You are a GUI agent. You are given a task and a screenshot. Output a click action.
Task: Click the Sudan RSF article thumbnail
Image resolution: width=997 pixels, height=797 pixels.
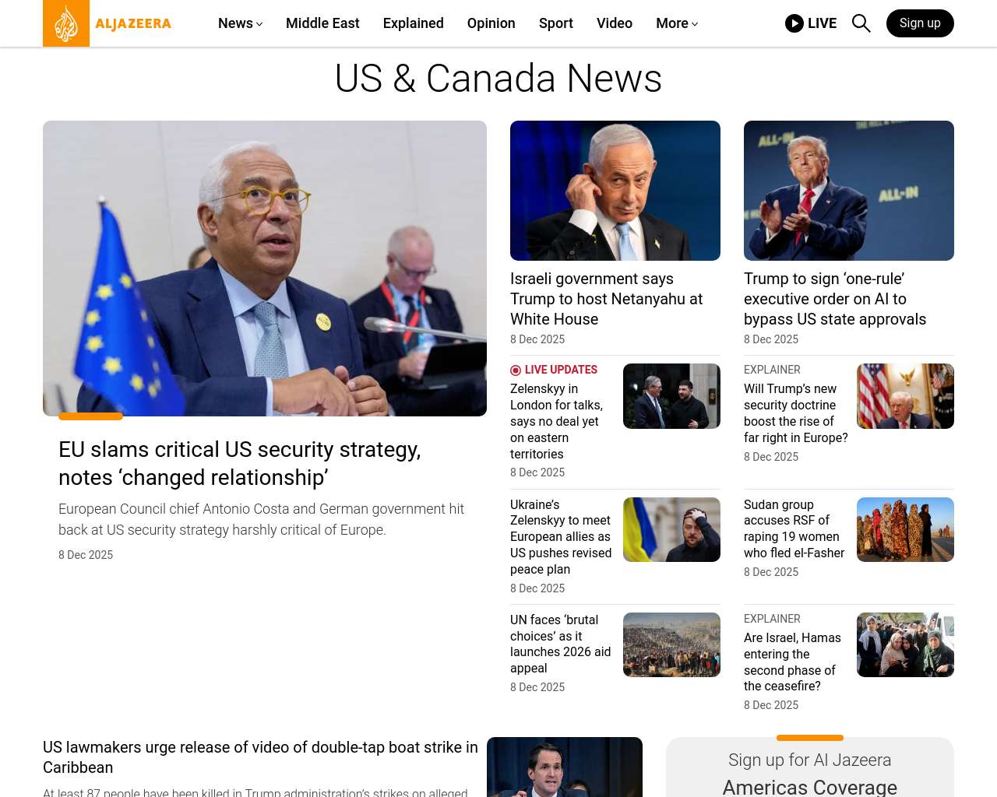click(x=905, y=529)
